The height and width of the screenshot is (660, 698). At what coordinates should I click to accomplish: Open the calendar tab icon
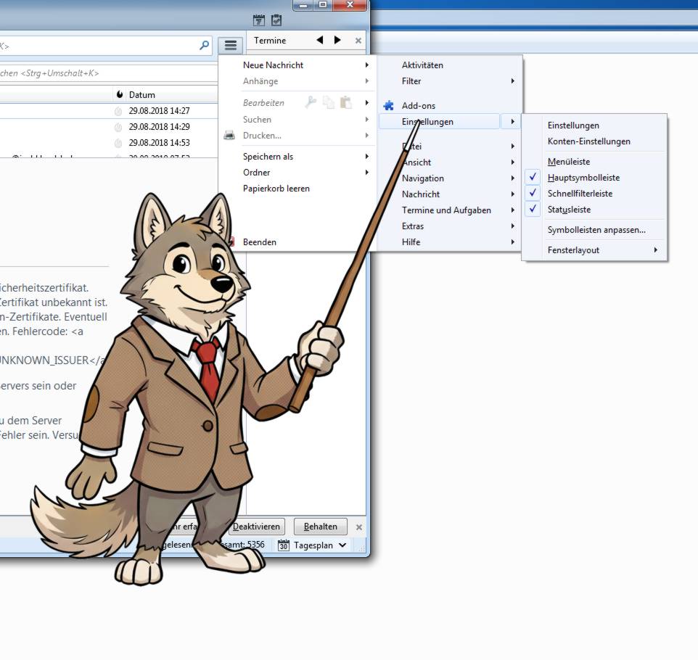tap(258, 21)
